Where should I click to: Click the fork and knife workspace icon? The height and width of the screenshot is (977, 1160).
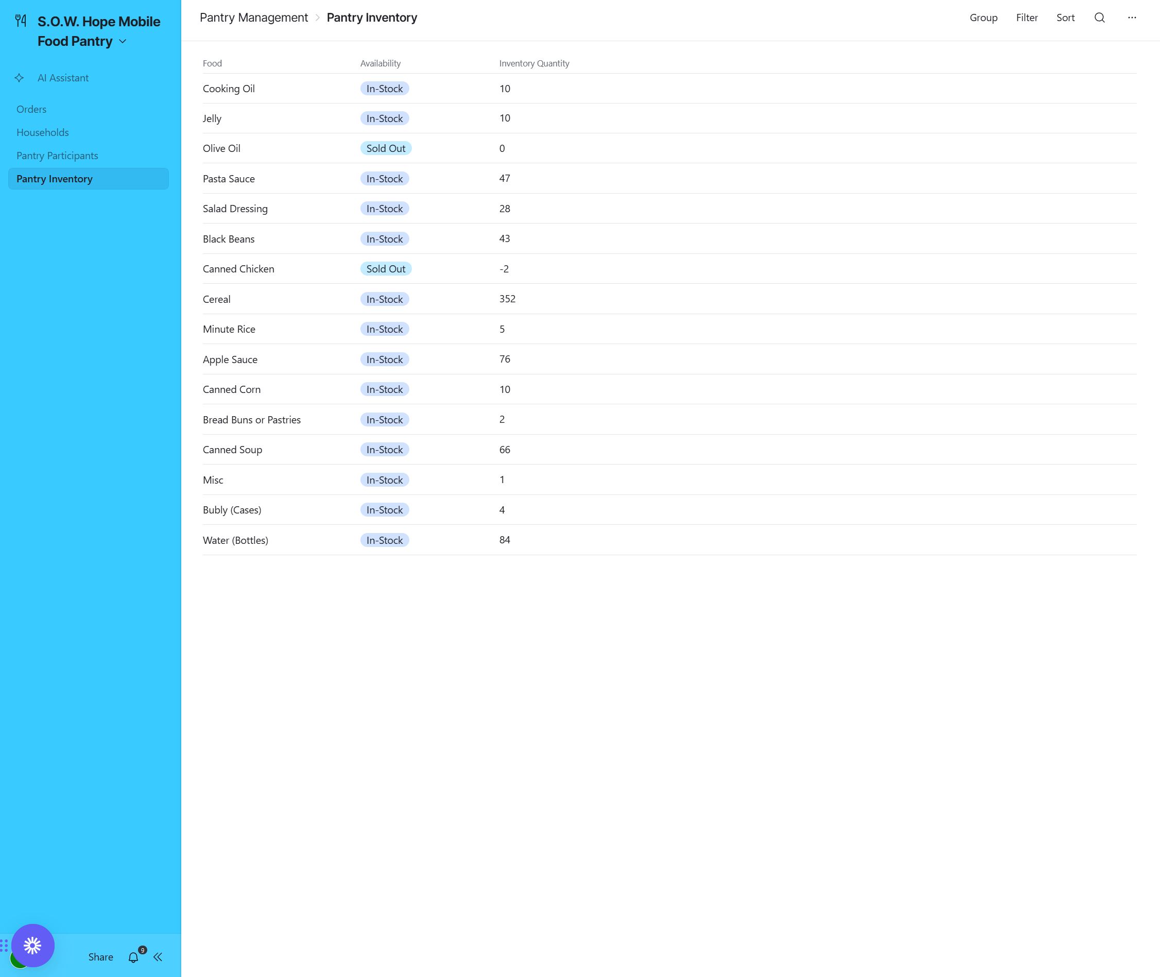[21, 21]
